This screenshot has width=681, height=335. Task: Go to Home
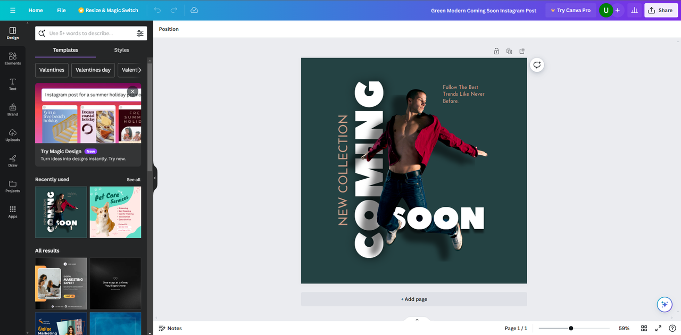coord(36,10)
